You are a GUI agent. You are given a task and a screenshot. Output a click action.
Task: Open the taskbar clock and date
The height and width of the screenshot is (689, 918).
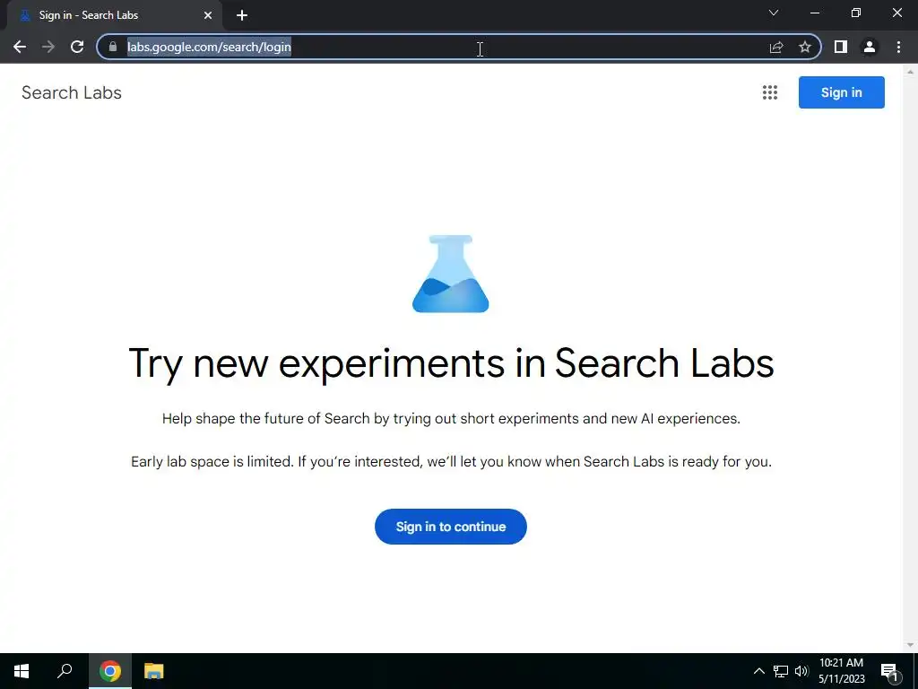coord(841,671)
